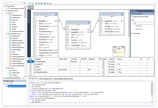Viewport: 158px width, 108px height.
Task: Click the SQL text pane vertical scrollbar
Action: (x=152, y=89)
